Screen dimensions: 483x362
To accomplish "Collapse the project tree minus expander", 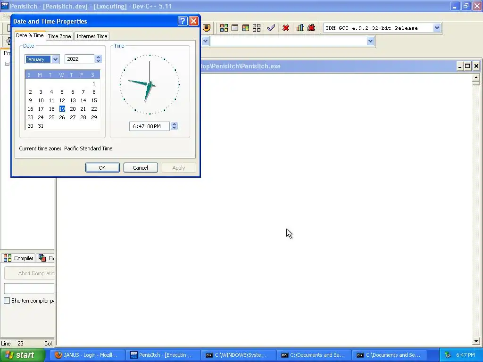I will point(7,64).
